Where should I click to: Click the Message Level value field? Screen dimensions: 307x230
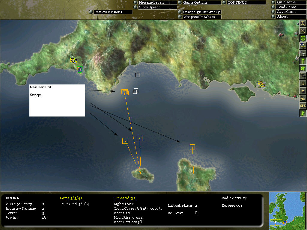[170, 2]
